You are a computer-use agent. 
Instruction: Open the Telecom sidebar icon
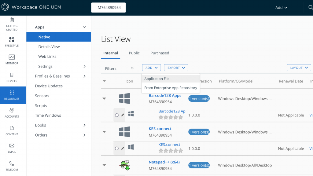click(x=12, y=166)
